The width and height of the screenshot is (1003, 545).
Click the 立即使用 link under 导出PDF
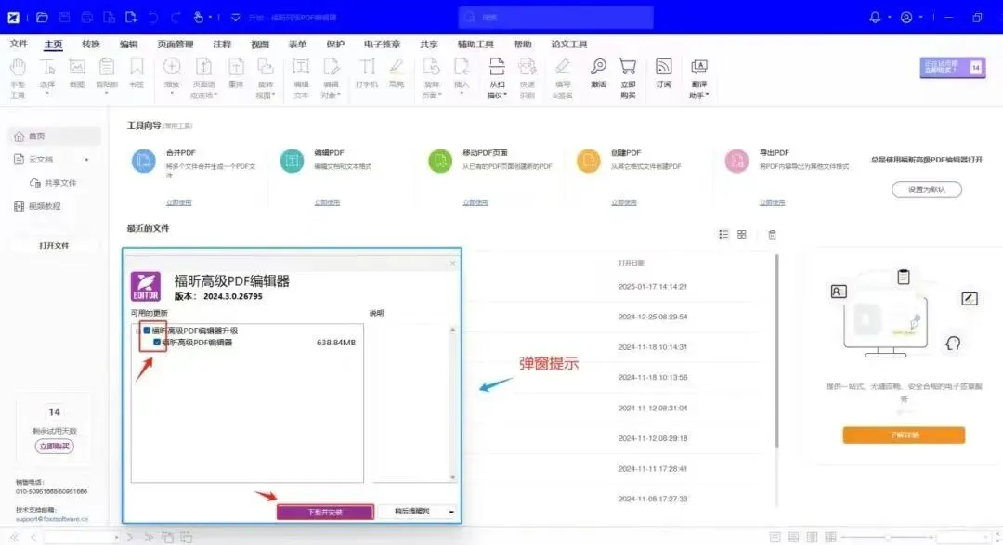click(x=772, y=202)
